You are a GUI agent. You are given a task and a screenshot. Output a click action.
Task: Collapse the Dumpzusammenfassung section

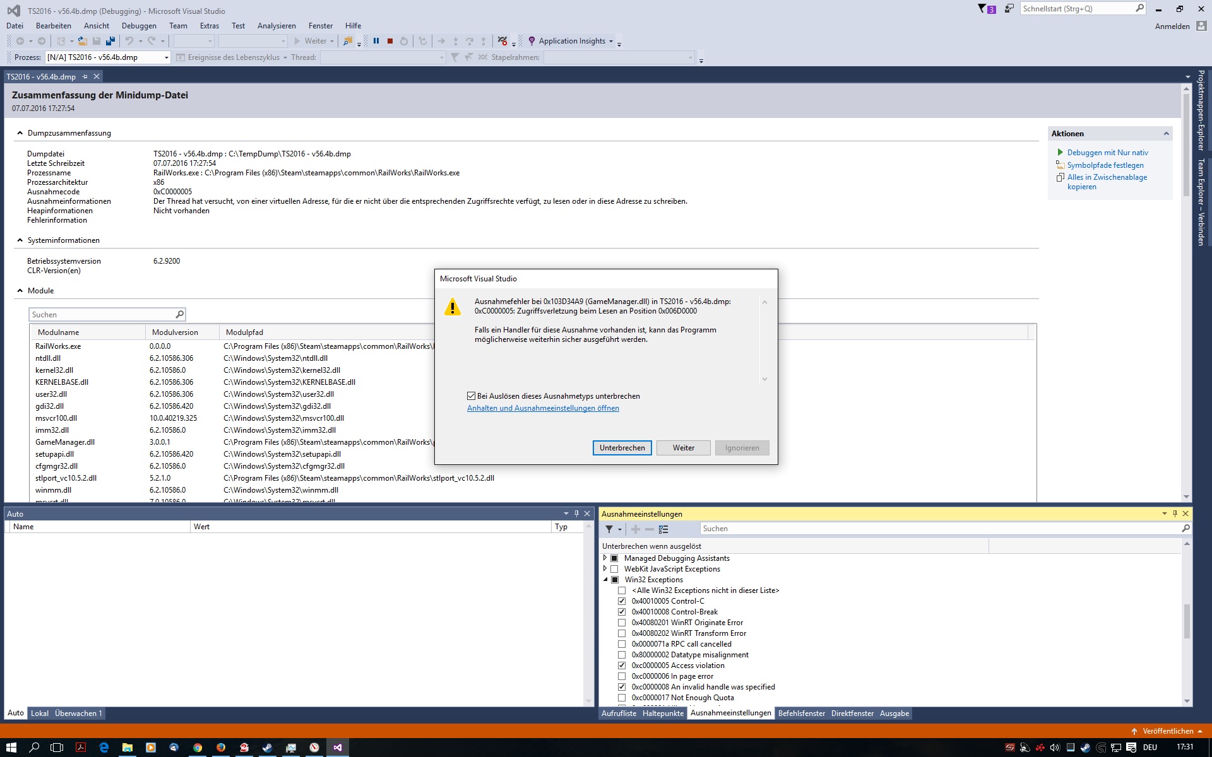[x=20, y=133]
